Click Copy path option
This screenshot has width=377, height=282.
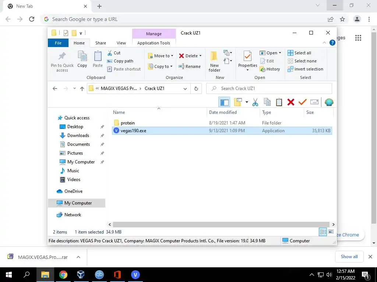(120, 61)
